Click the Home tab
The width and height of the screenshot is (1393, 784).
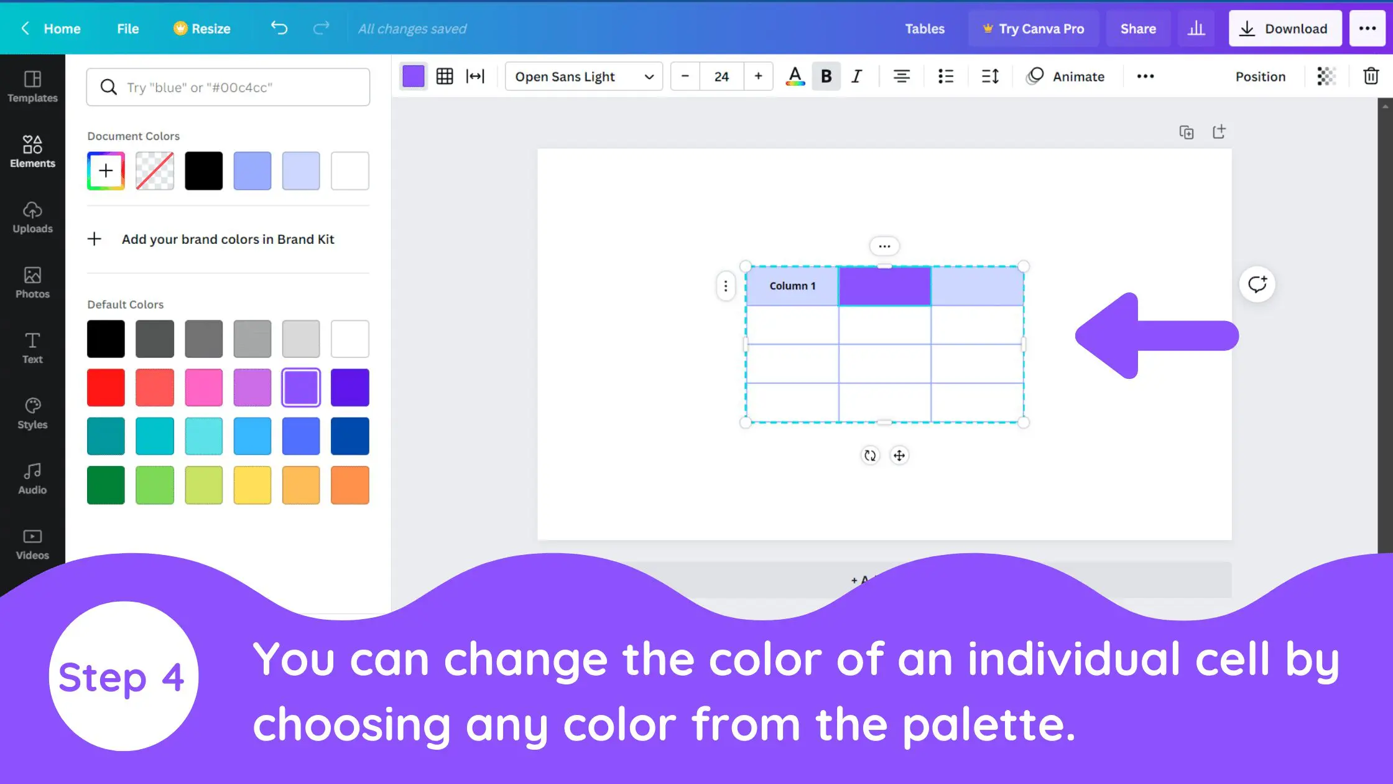coord(61,29)
